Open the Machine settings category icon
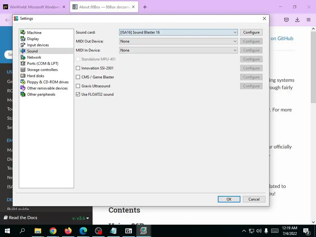The height and width of the screenshot is (237, 316). click(x=23, y=32)
